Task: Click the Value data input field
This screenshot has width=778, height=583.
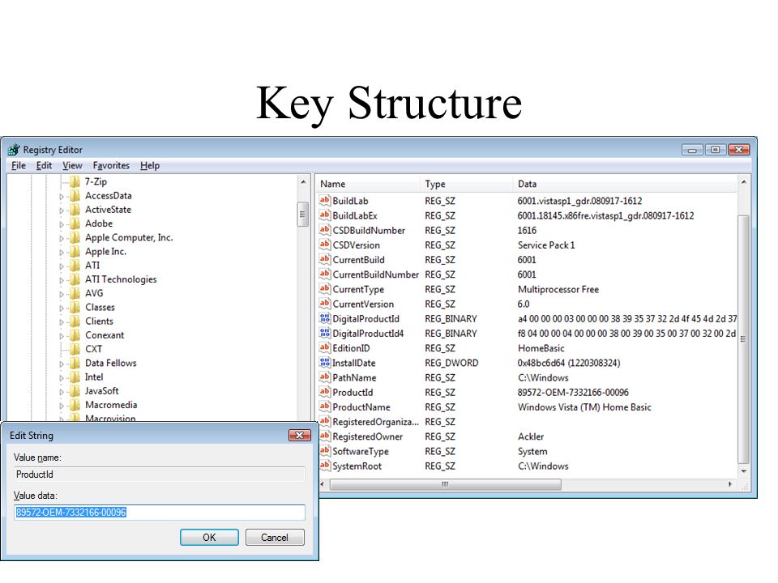Action: [x=160, y=512]
